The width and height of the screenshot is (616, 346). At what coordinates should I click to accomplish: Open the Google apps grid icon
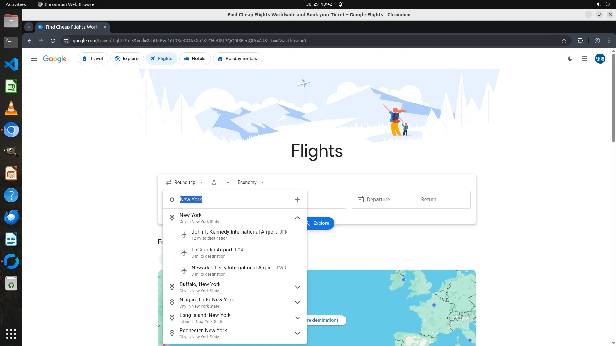click(x=585, y=59)
